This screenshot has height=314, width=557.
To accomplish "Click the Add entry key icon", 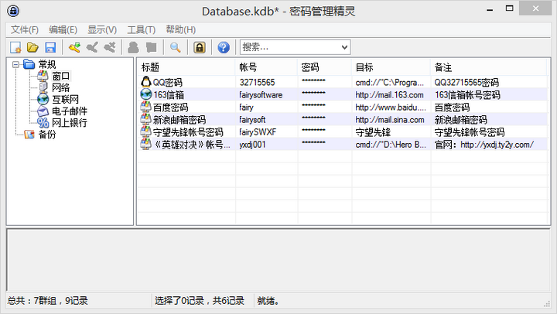I will click(74, 47).
